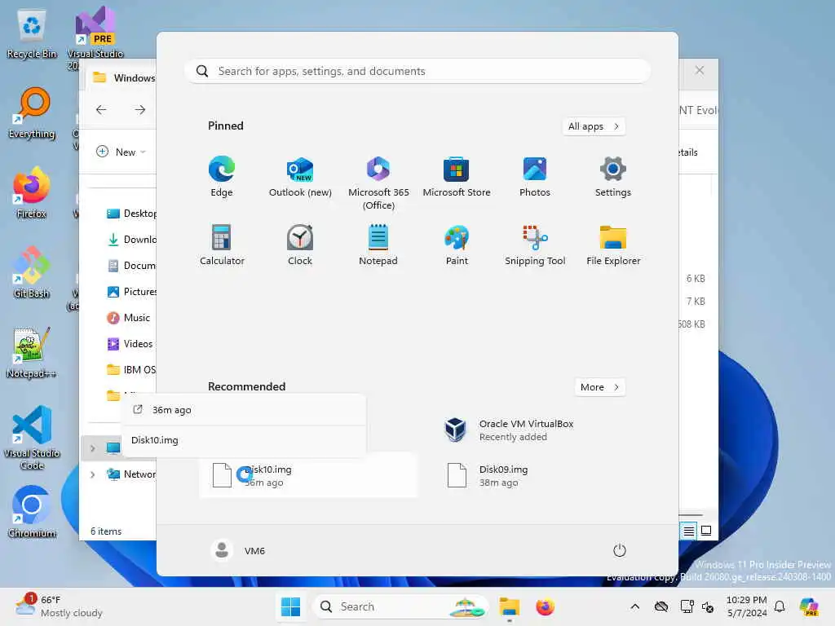Viewport: 835px width, 626px height.
Task: Click the network status tray icon
Action: pyautogui.click(x=687, y=606)
